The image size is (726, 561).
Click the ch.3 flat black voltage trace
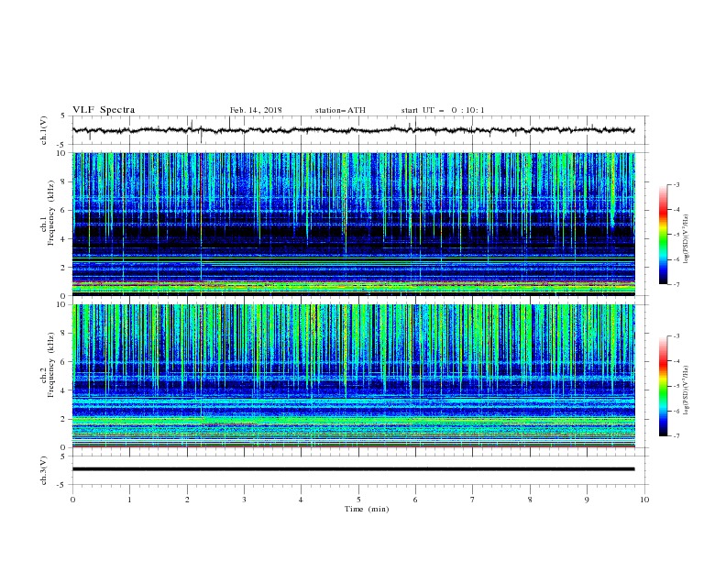[x=353, y=469]
